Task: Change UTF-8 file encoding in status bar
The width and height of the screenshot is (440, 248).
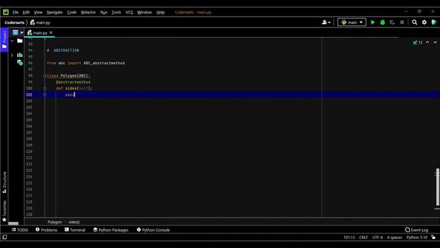Action: click(x=377, y=237)
